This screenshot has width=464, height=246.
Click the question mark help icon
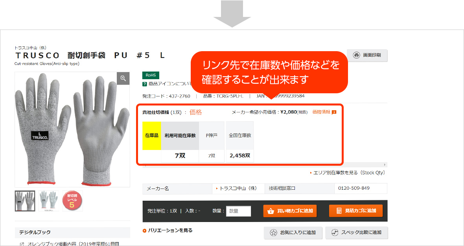point(145,84)
